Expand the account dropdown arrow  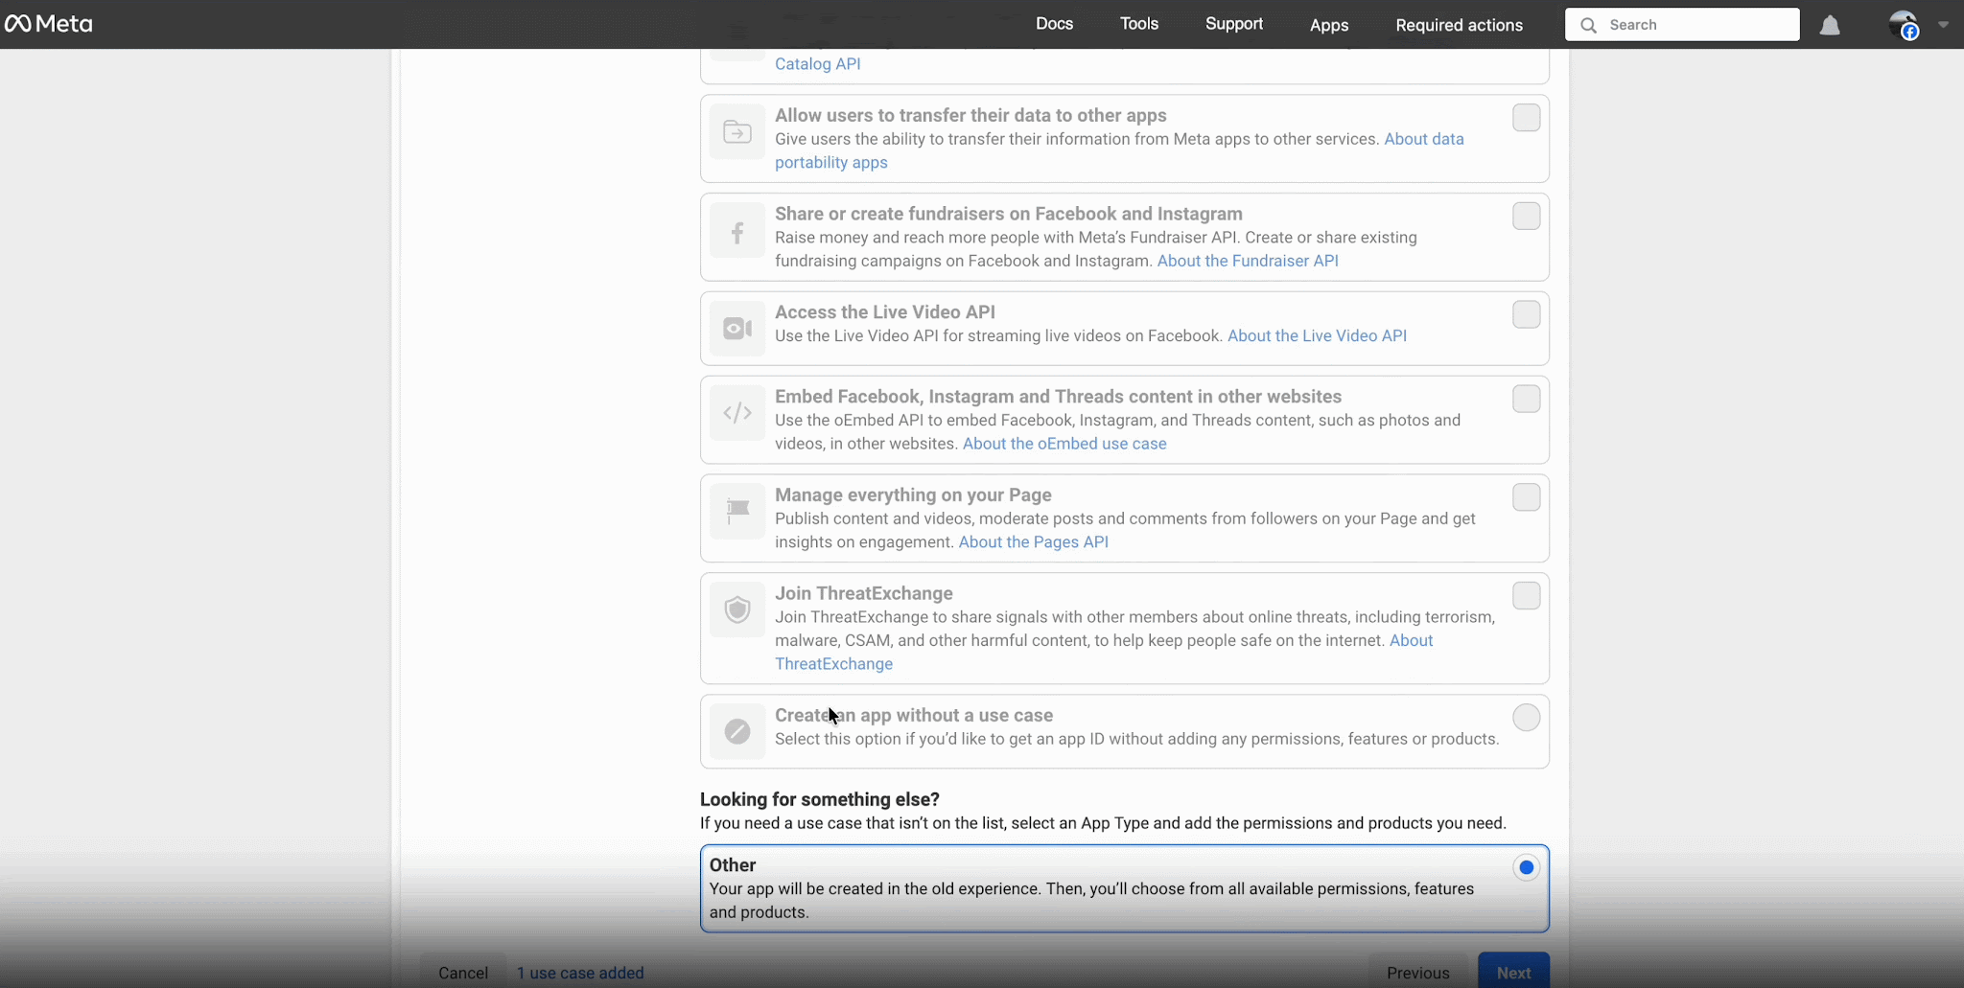coord(1943,25)
